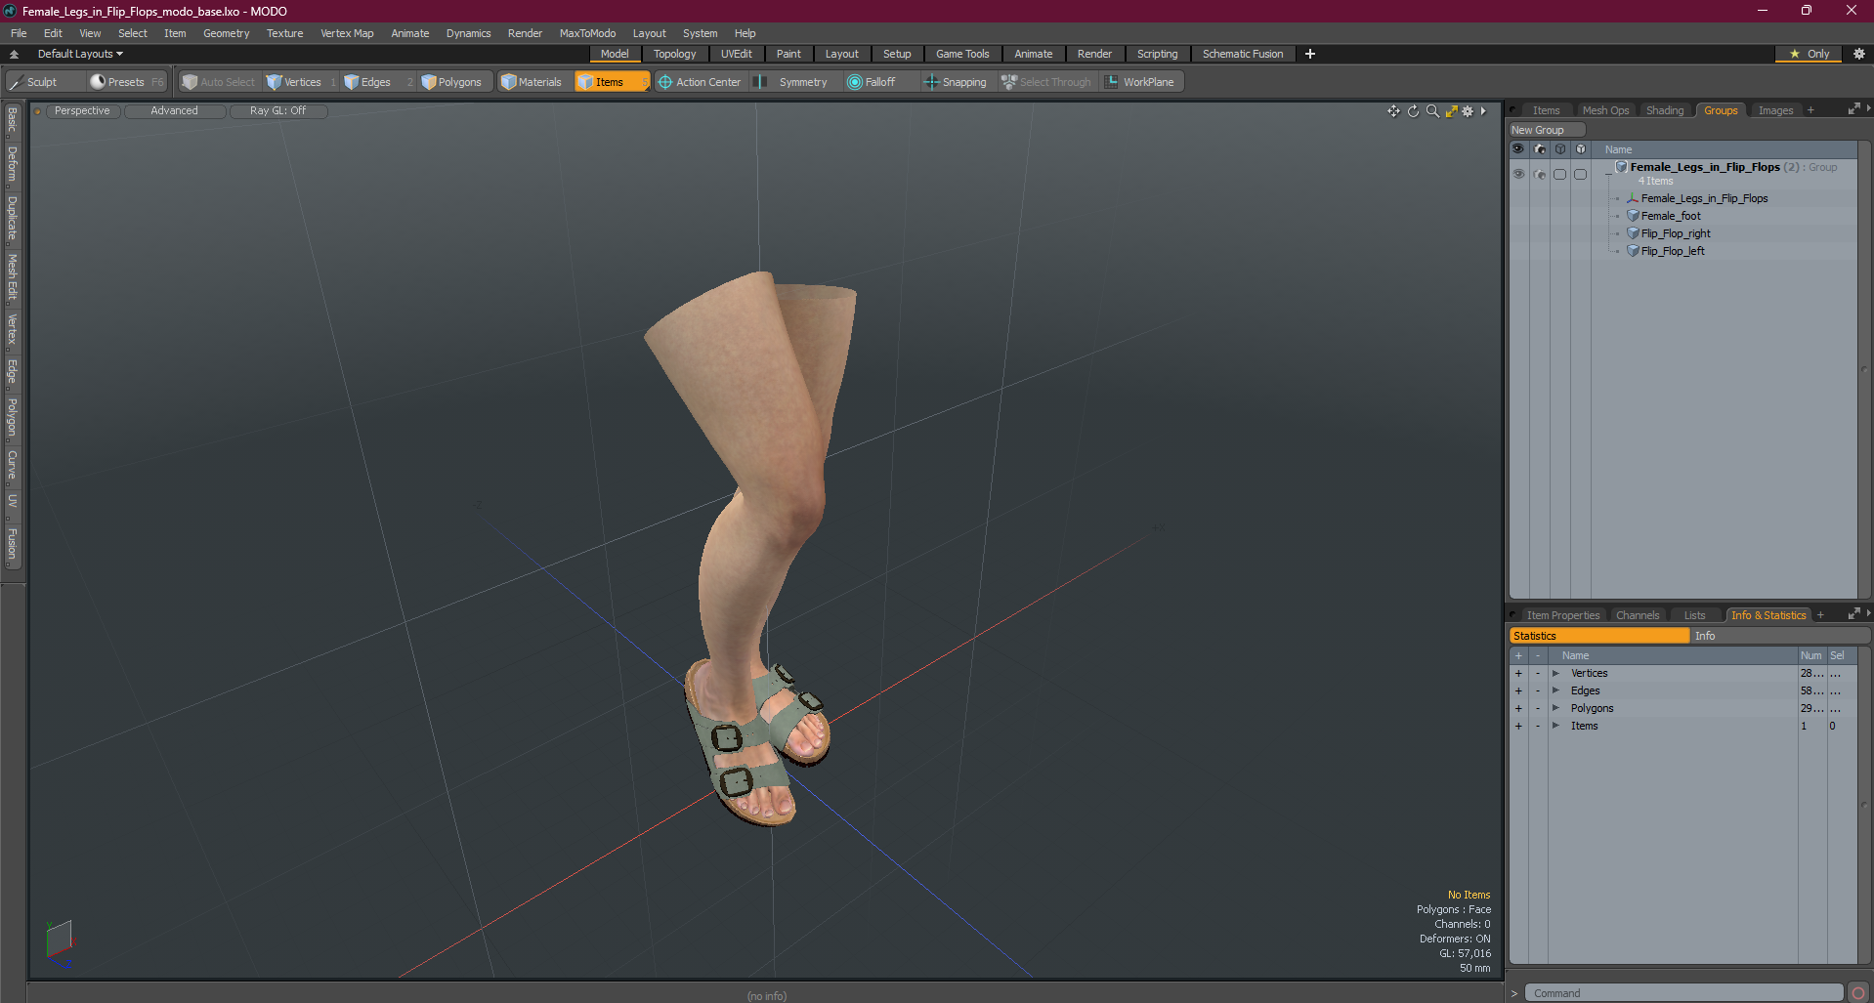
Task: Click the Items selection mode button
Action: (x=612, y=82)
